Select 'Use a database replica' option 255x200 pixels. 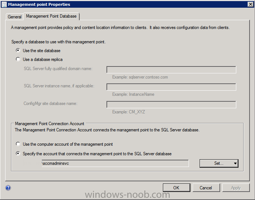click(18, 59)
